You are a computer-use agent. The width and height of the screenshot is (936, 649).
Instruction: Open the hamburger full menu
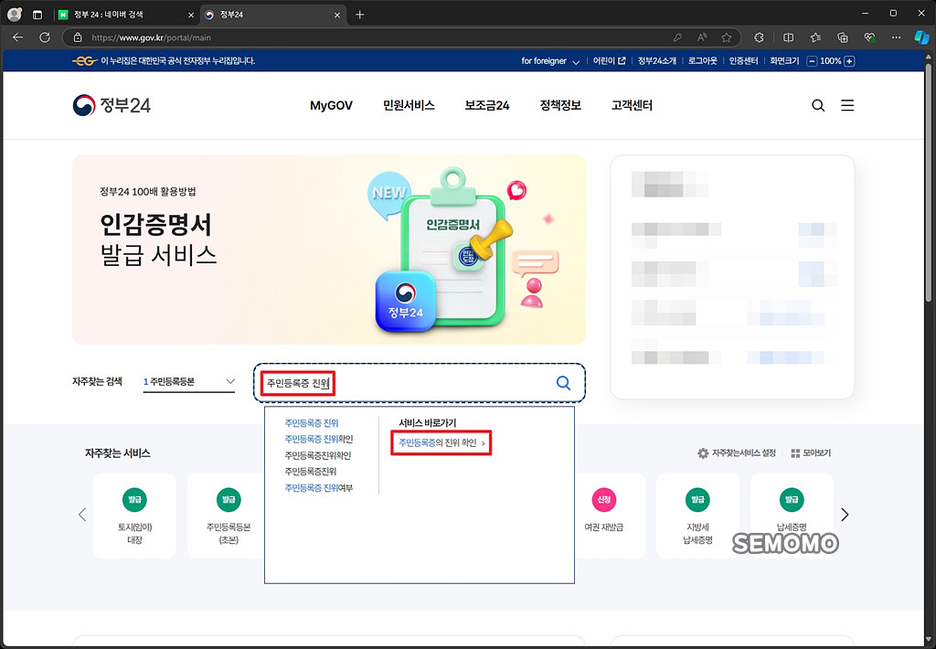847,106
